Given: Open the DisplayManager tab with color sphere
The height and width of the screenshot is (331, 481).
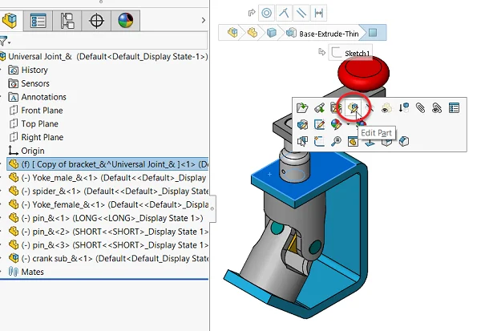Looking at the screenshot, I should point(126,20).
